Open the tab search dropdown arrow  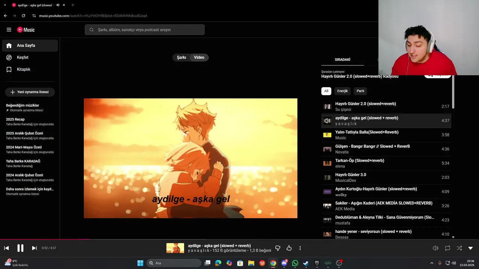pos(5,5)
